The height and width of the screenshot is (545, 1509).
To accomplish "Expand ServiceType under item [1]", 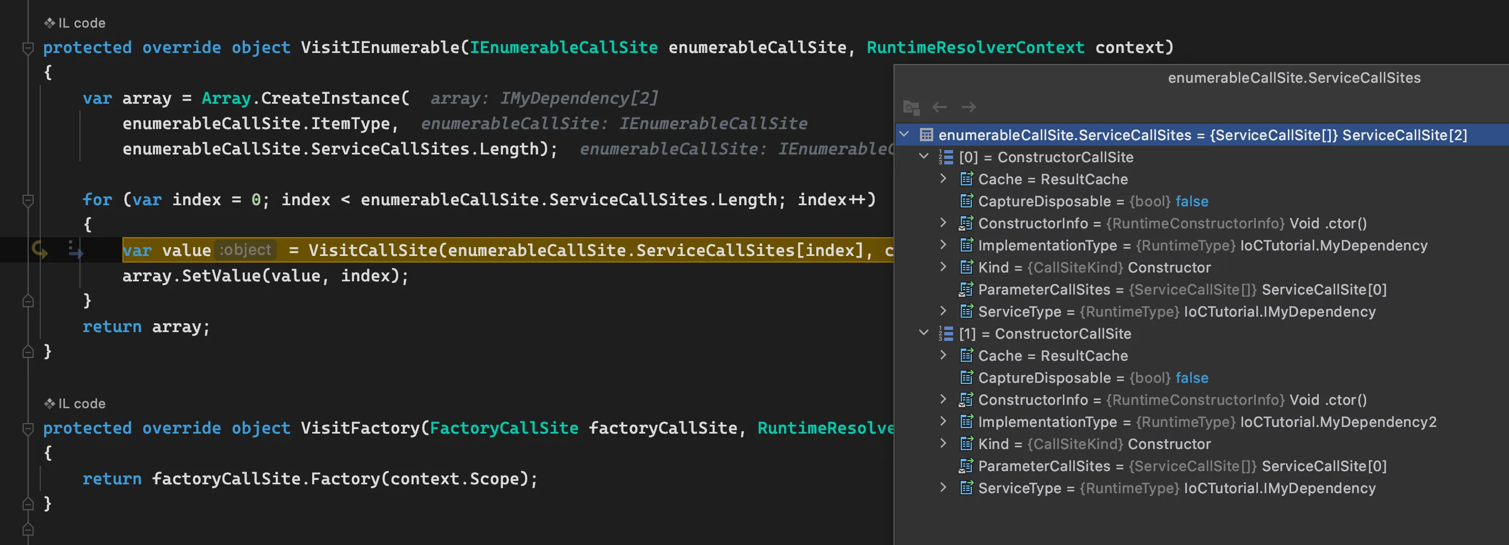I will click(x=943, y=488).
